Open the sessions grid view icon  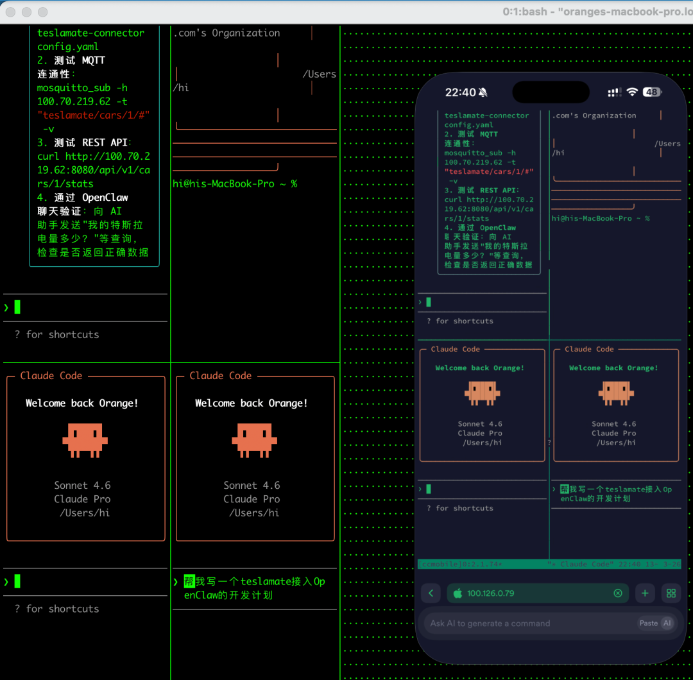671,593
